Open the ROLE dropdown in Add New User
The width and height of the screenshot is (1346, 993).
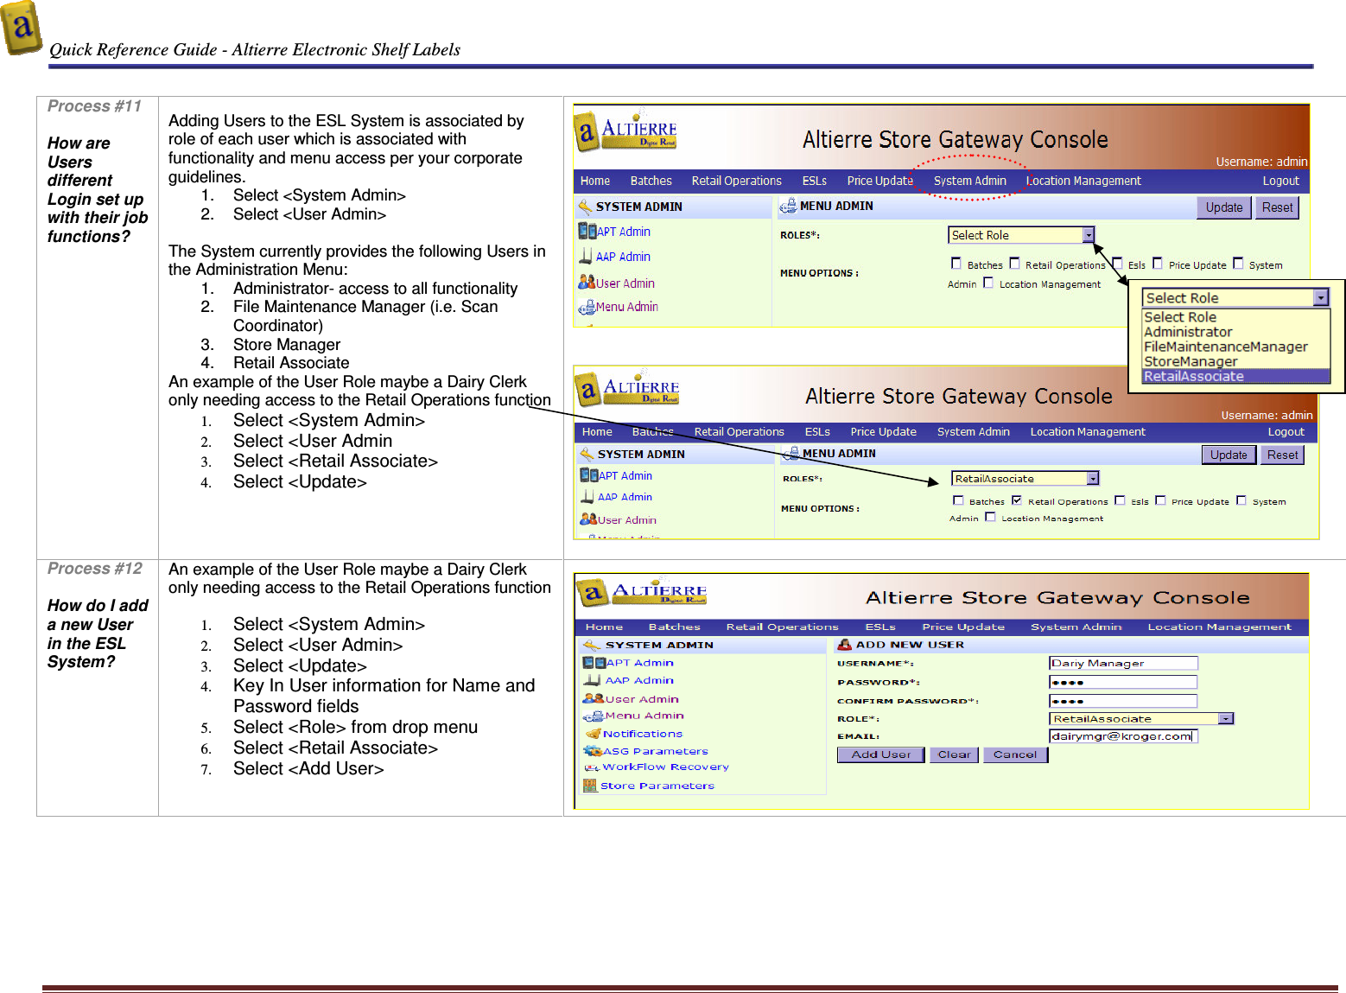click(1227, 718)
